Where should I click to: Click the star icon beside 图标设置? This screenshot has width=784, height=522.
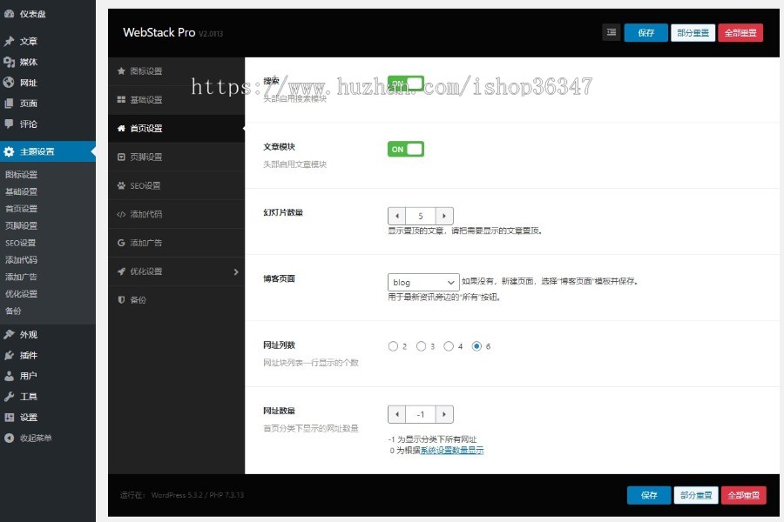121,71
